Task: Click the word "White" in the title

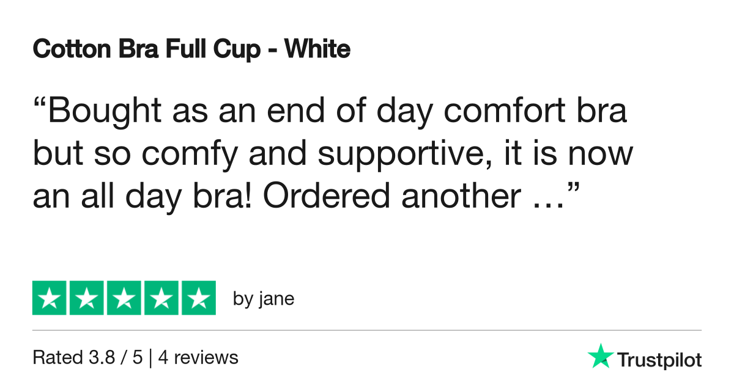Action: click(317, 49)
